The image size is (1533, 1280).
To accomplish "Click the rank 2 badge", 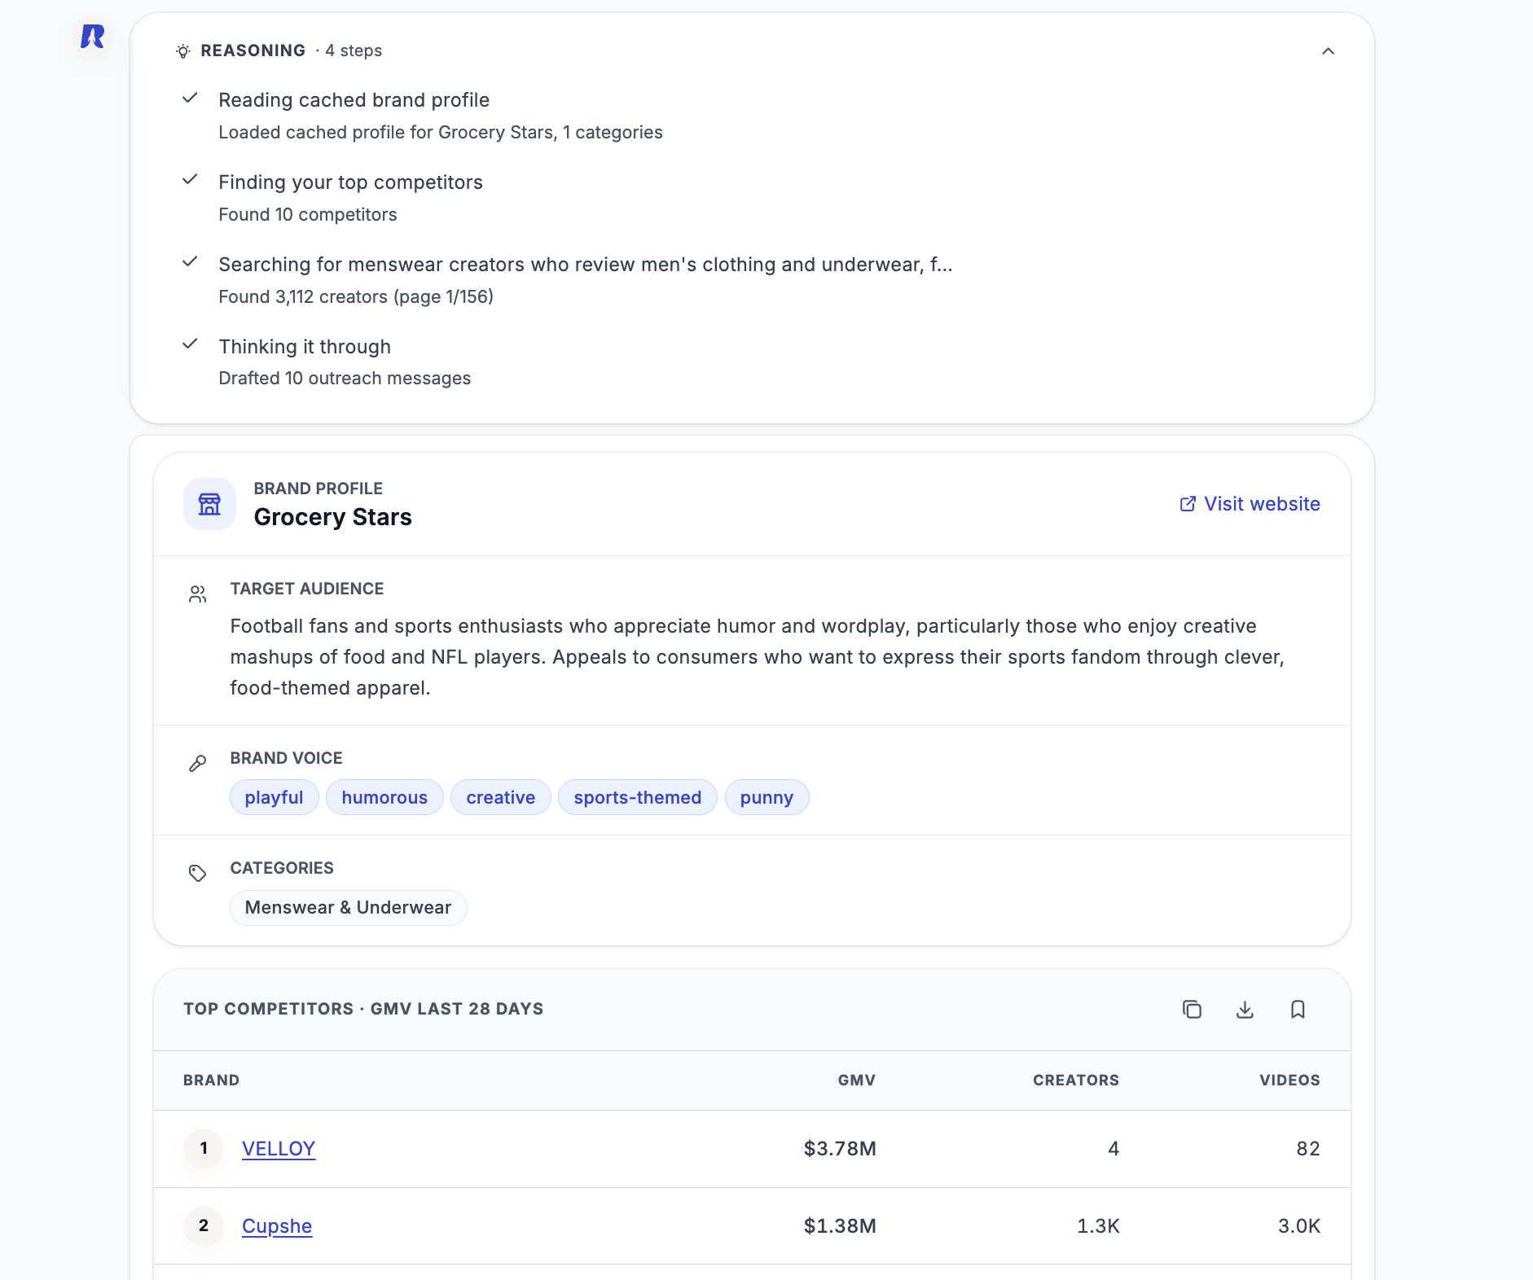I will point(204,1226).
